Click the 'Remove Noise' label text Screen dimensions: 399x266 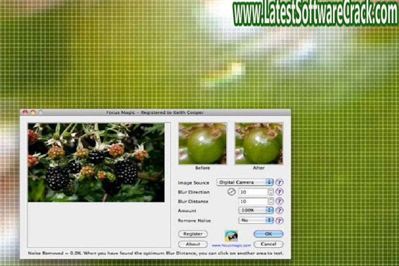(194, 221)
